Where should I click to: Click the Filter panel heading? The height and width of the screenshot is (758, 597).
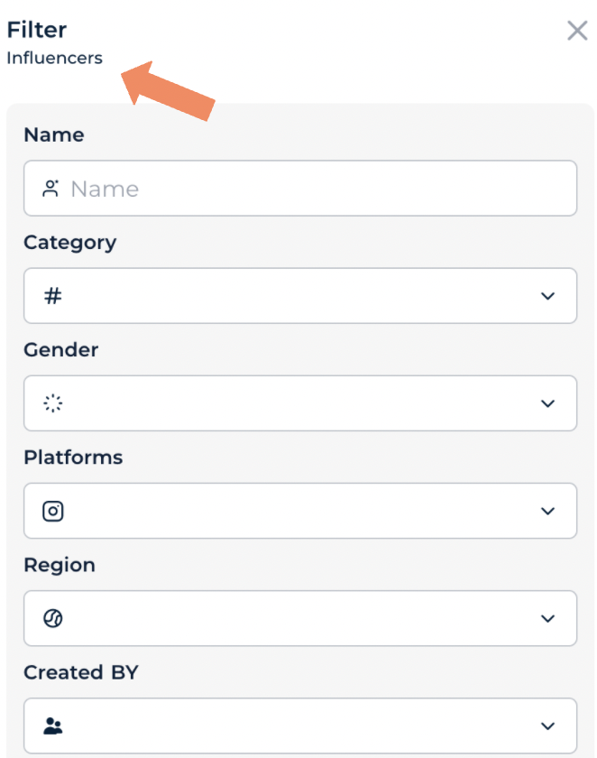[x=37, y=30]
